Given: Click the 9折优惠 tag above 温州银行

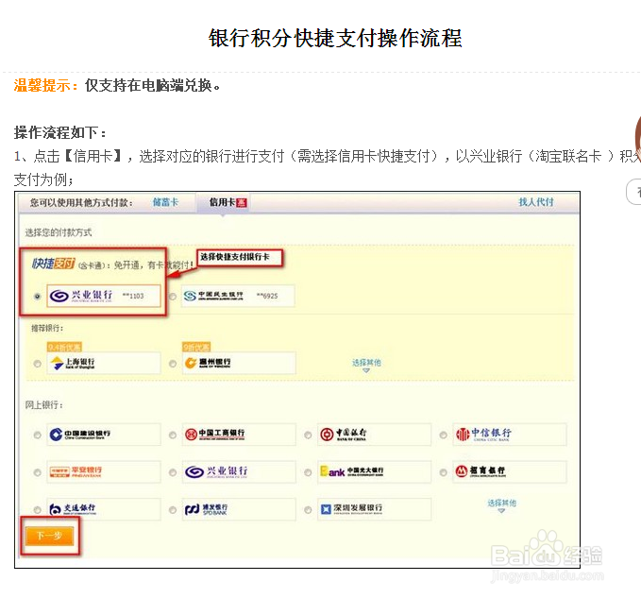Looking at the screenshot, I should click(x=196, y=348).
